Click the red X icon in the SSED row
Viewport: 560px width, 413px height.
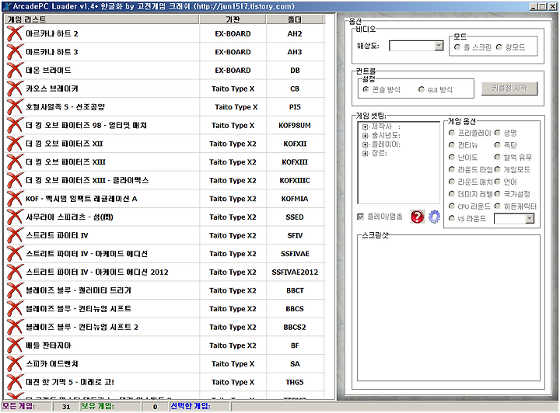(15, 217)
